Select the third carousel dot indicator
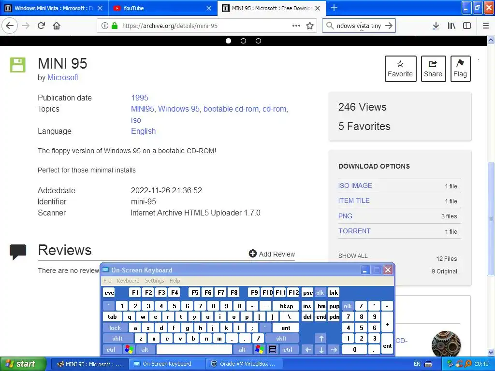The height and width of the screenshot is (371, 495). (x=258, y=41)
